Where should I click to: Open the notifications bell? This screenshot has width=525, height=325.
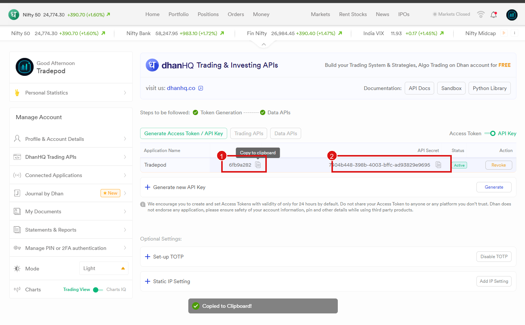click(x=494, y=15)
